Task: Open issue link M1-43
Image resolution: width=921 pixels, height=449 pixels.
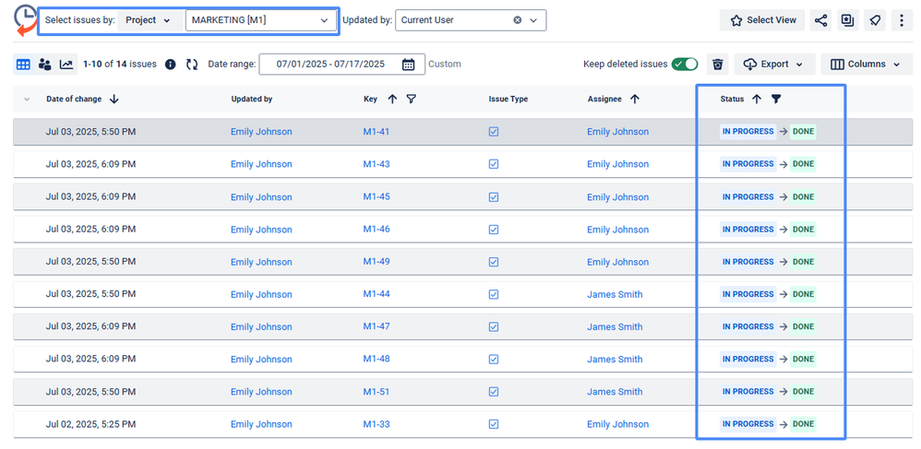Action: (x=376, y=164)
